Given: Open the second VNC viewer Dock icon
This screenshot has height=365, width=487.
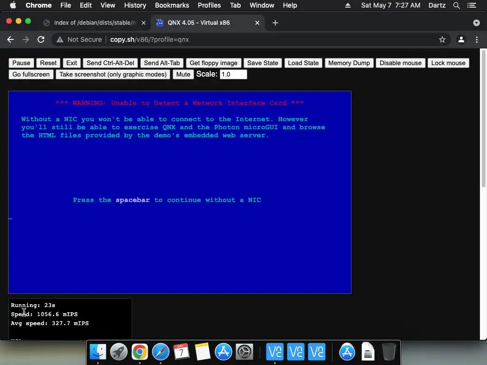Looking at the screenshot, I should 296,352.
